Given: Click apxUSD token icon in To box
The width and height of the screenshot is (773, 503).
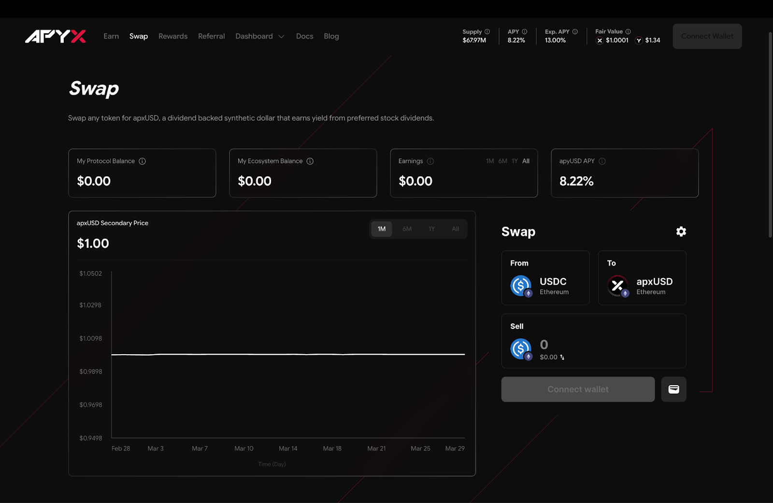Looking at the screenshot, I should point(618,286).
